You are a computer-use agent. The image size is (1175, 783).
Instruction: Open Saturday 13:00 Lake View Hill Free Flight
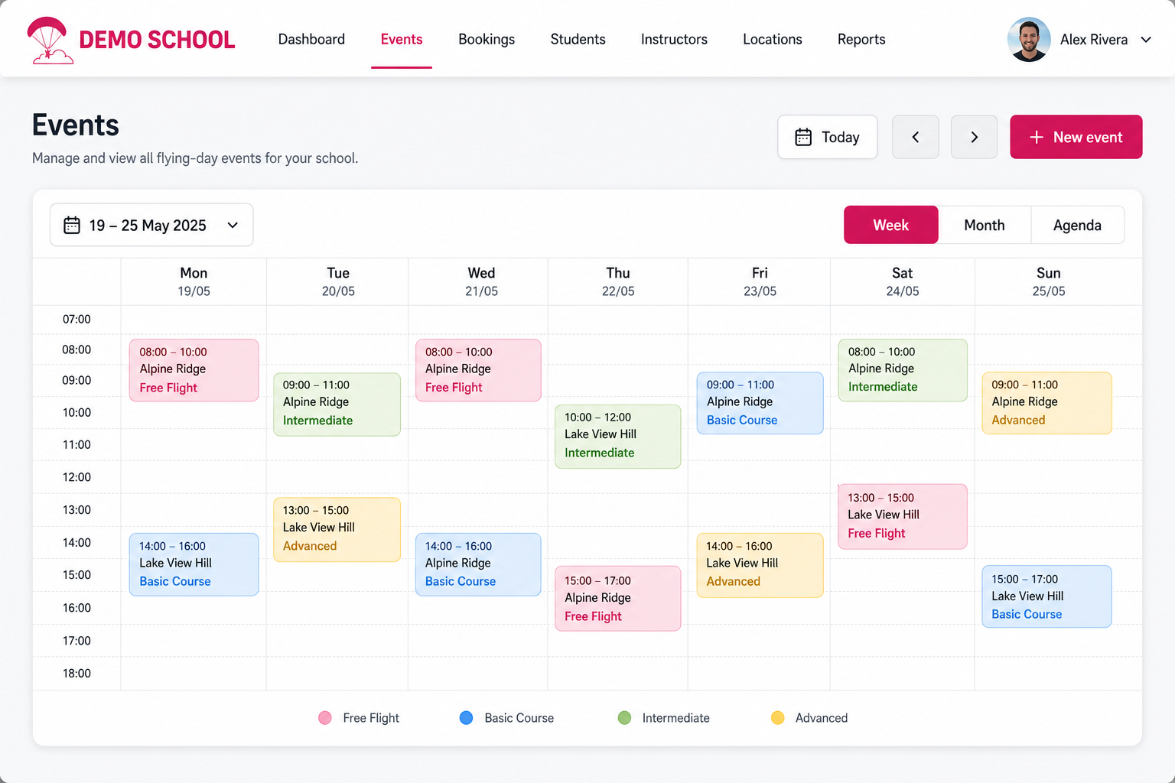[x=903, y=516]
